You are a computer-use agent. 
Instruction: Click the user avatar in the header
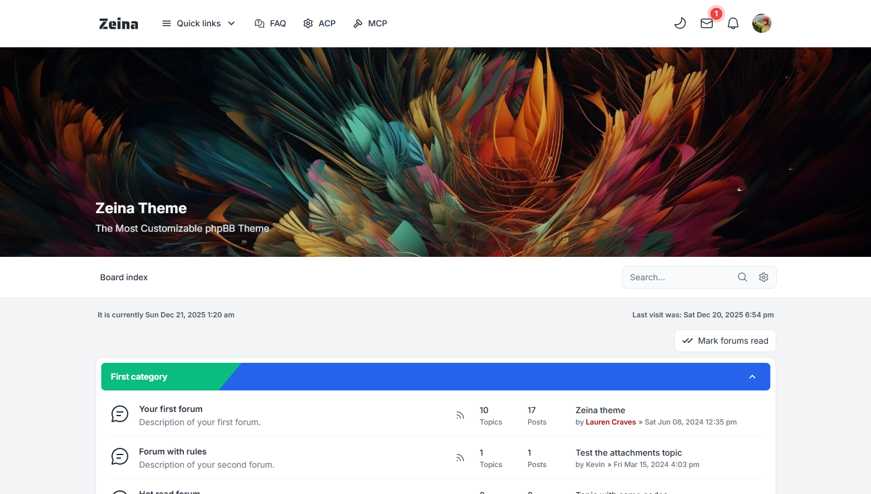761,23
